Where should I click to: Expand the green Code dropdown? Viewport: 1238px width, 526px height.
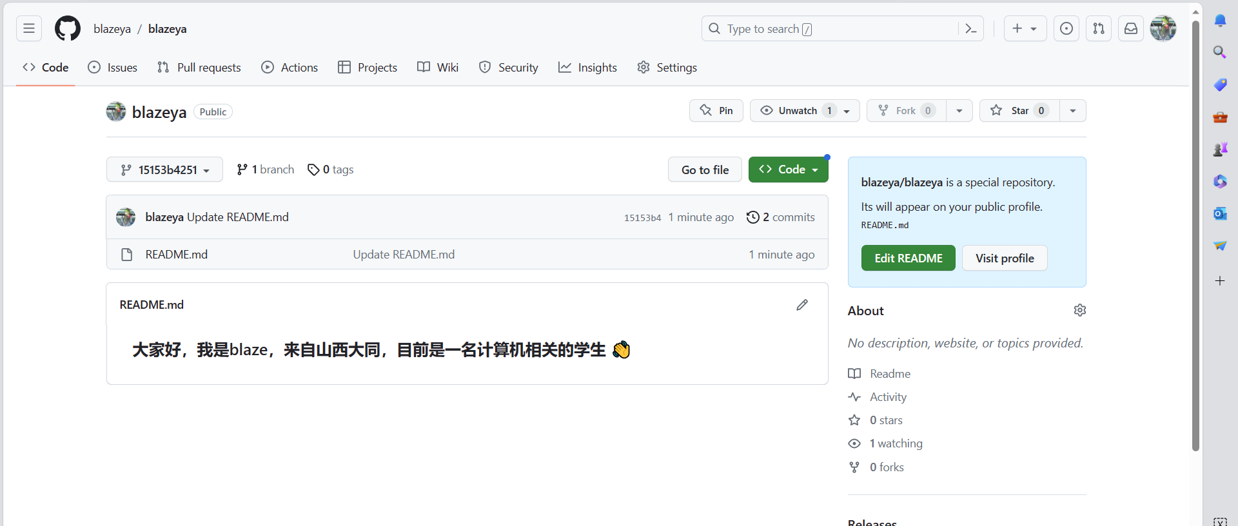789,170
